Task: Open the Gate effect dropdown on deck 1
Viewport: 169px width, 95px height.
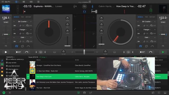Action: pos(23,37)
